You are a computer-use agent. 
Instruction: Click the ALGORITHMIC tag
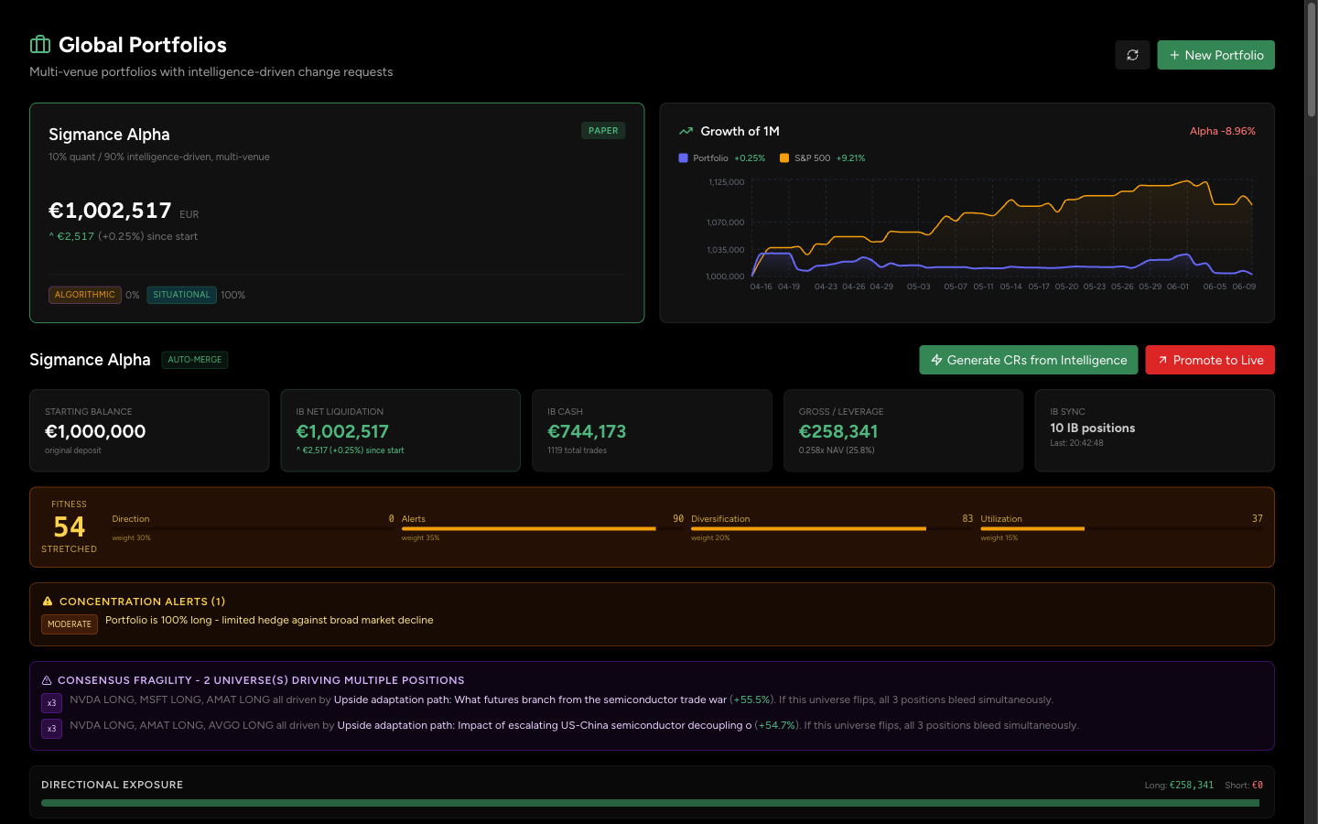click(x=85, y=295)
